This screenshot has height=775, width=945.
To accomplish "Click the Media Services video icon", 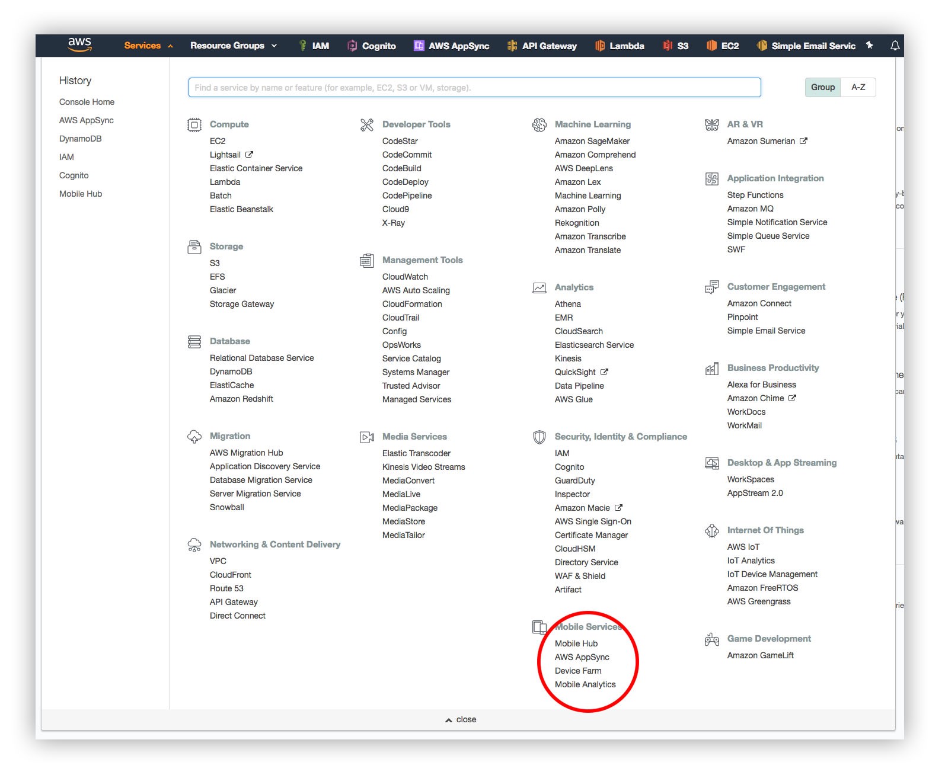I will [367, 437].
